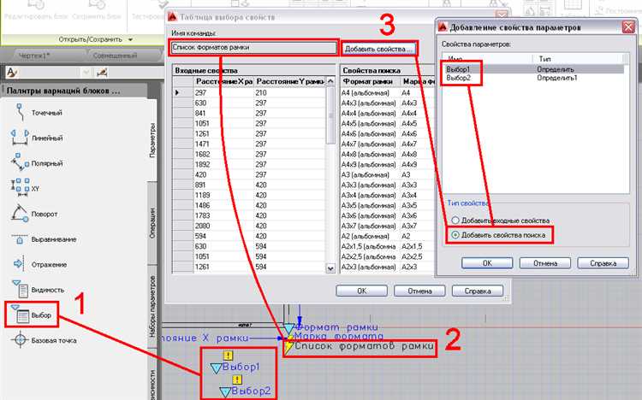Select the Базовая точка parameter icon

point(20,340)
